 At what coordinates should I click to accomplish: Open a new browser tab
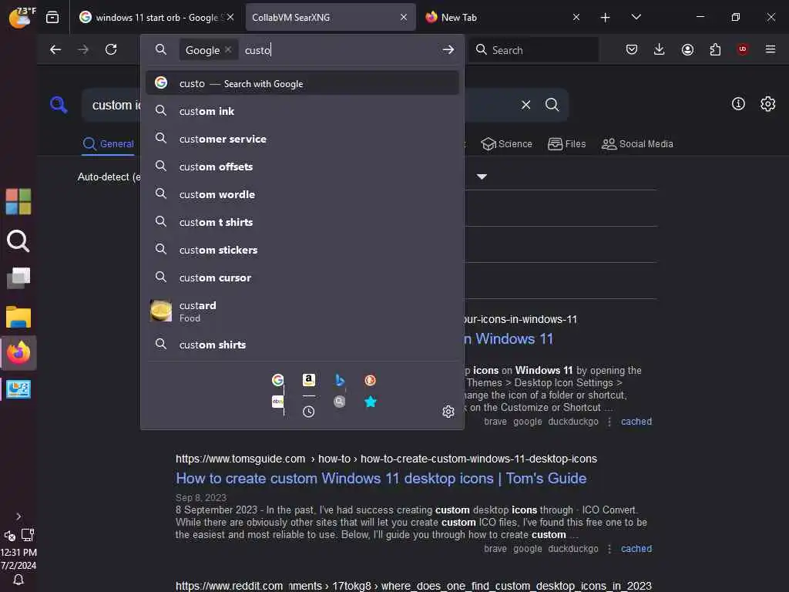[606, 17]
